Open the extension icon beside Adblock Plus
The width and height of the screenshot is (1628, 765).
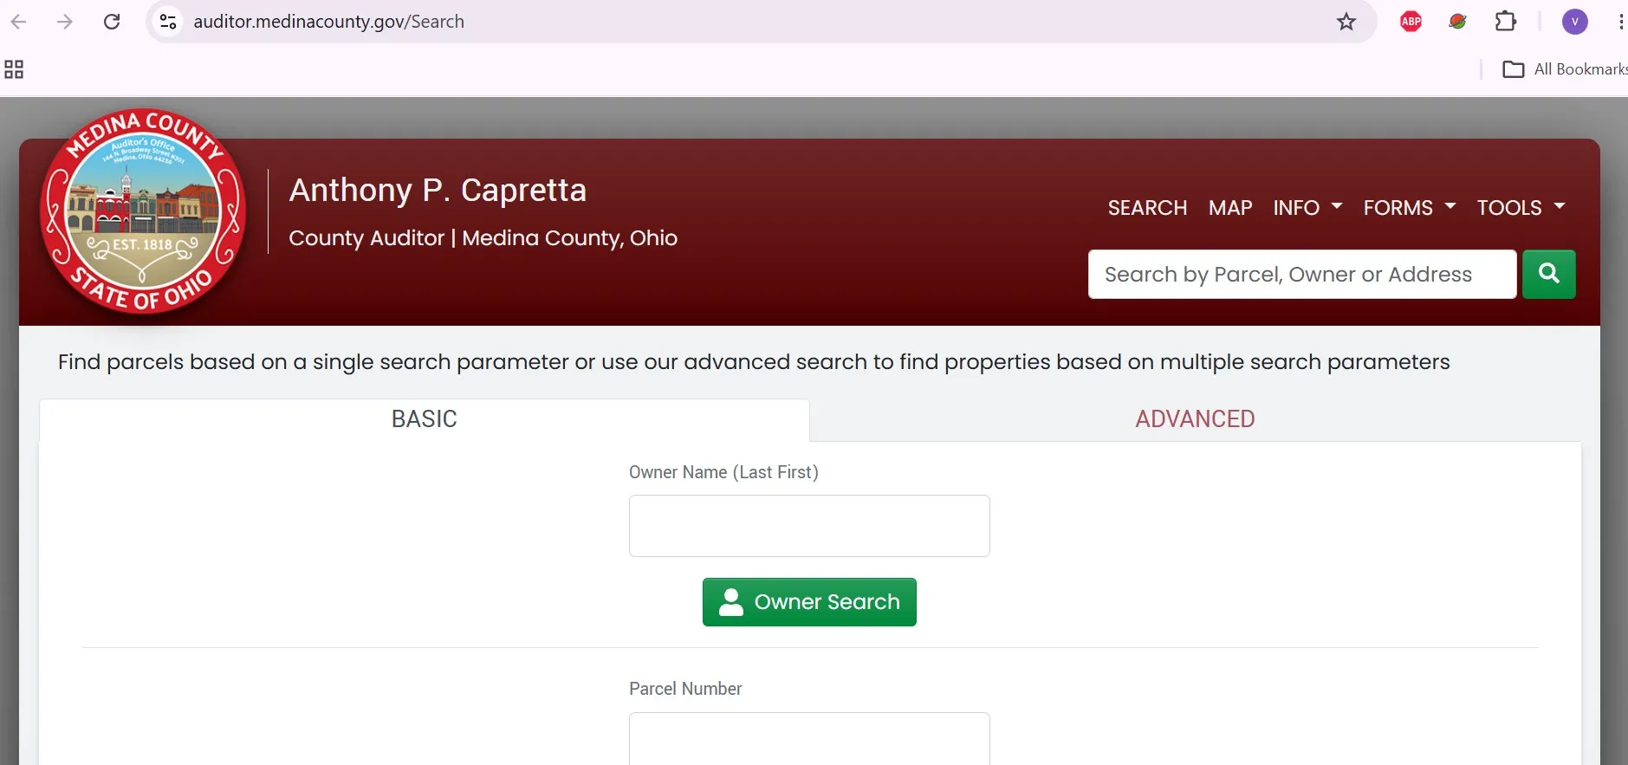pyautogui.click(x=1458, y=22)
